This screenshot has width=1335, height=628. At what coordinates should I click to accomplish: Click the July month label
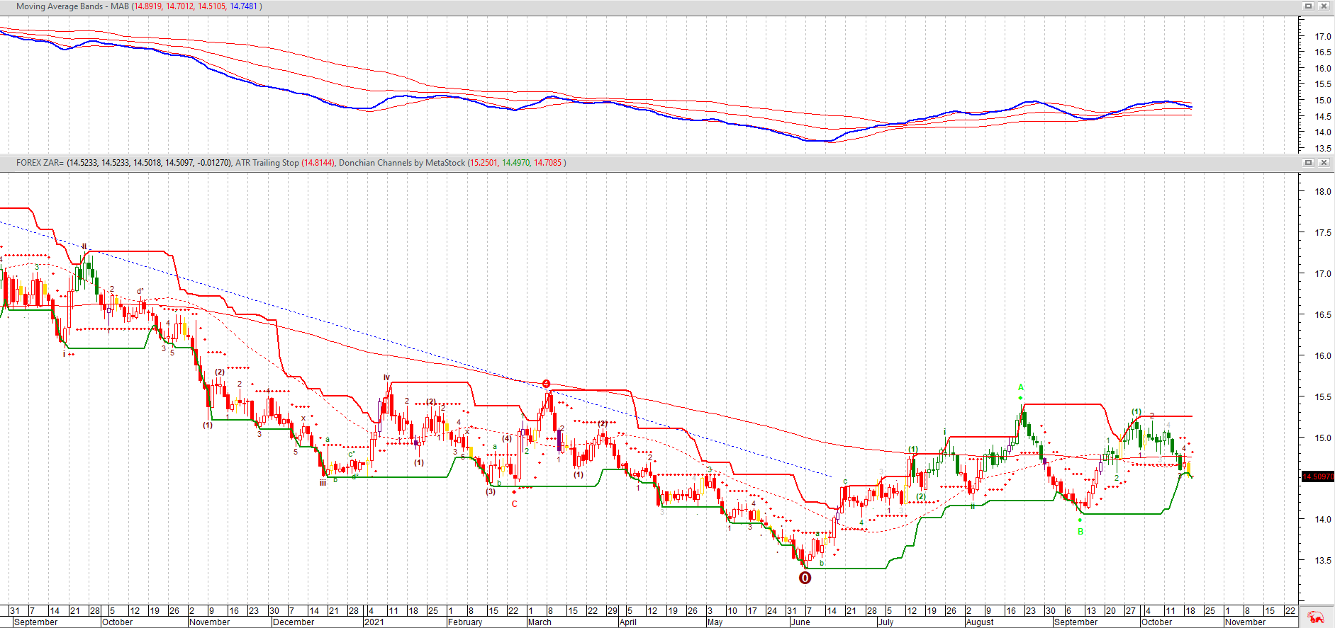[886, 622]
